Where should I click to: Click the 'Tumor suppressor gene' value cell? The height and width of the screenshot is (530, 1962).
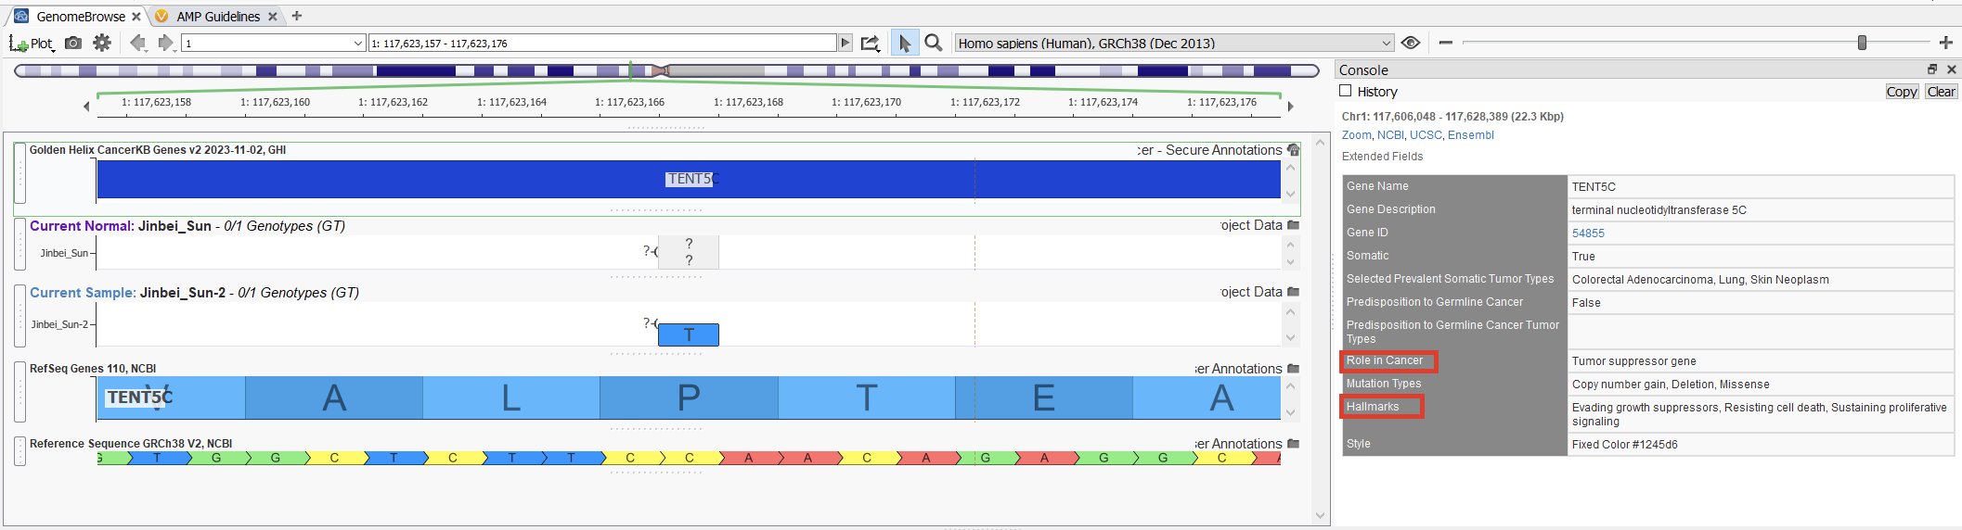click(1761, 361)
